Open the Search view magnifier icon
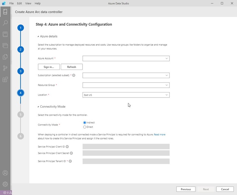The image size is (237, 195). [x=5, y=23]
